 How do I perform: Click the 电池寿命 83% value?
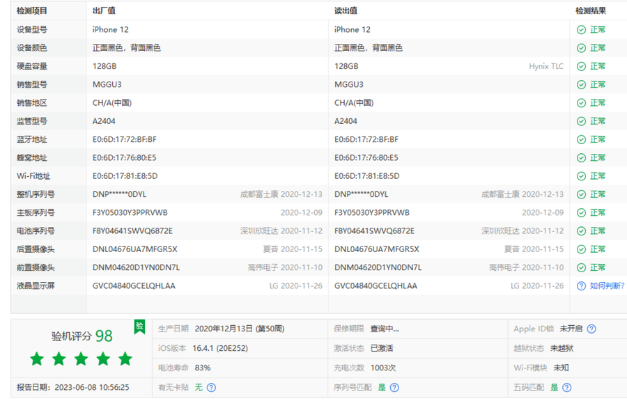coord(203,368)
